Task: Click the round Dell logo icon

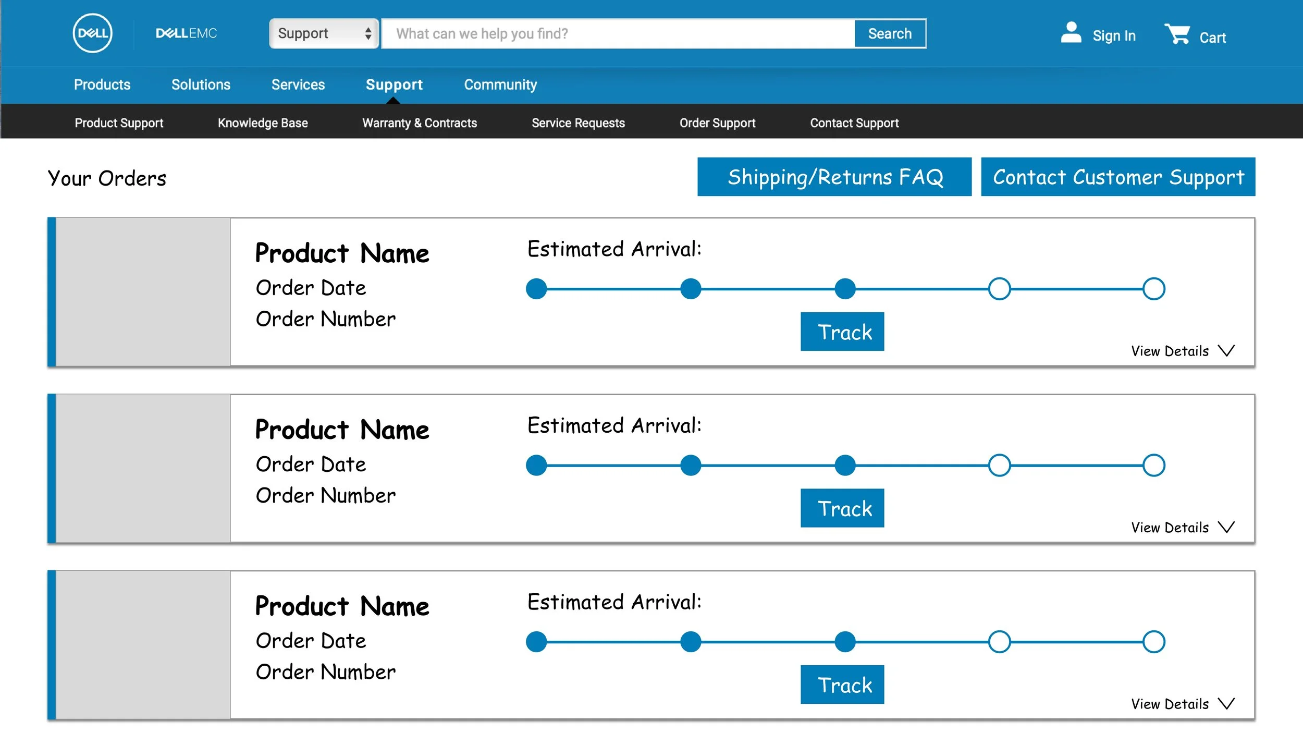Action: [x=92, y=33]
